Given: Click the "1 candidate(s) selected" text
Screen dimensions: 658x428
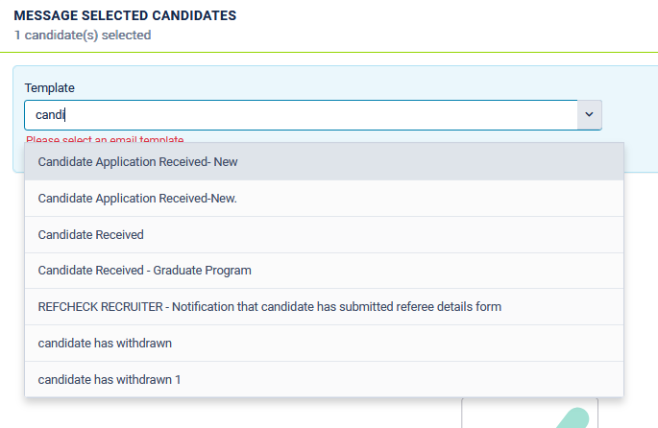Looking at the screenshot, I should coord(83,36).
